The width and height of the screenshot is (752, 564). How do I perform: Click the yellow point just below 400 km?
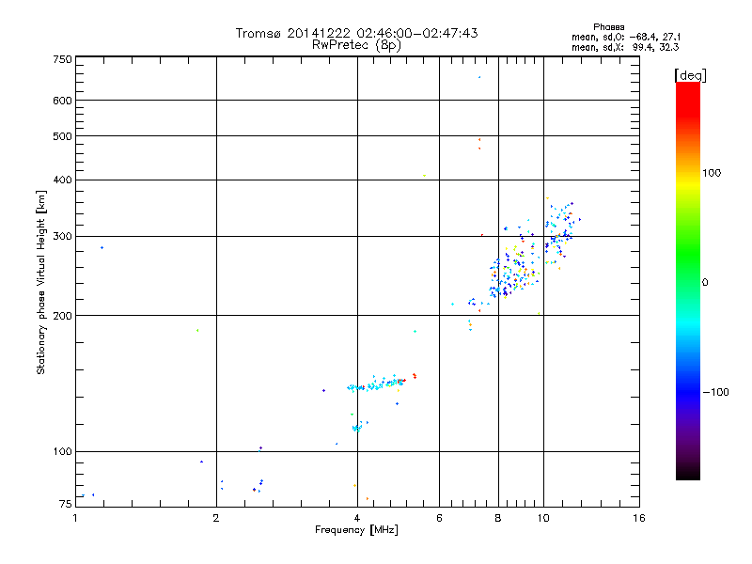tap(425, 176)
